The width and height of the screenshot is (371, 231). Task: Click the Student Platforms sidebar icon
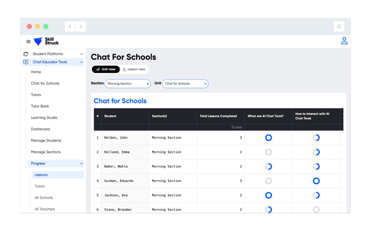[25, 54]
